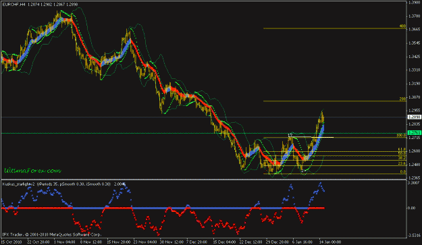This screenshot has height=245, width=422.
Task: Click the 14 Jan 00:00 time label
Action: 330,242
